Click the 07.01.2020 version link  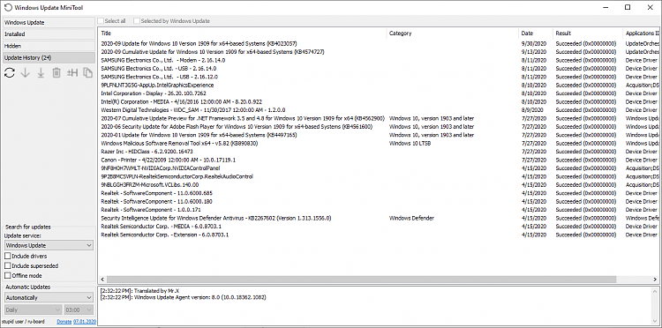[85, 322]
